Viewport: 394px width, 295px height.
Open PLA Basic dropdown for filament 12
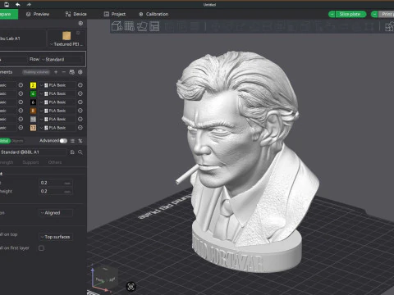[x=57, y=128]
